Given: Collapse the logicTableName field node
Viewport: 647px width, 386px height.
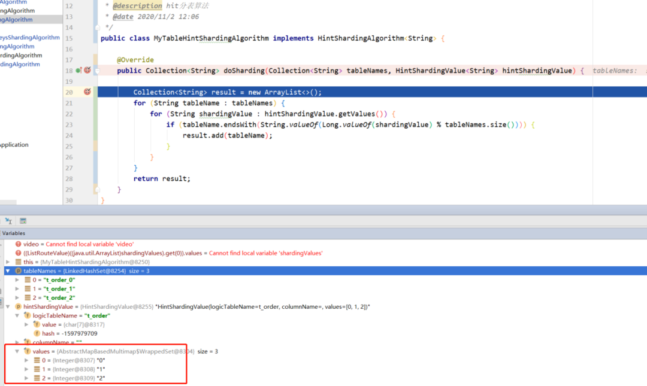Looking at the screenshot, I should [17, 315].
